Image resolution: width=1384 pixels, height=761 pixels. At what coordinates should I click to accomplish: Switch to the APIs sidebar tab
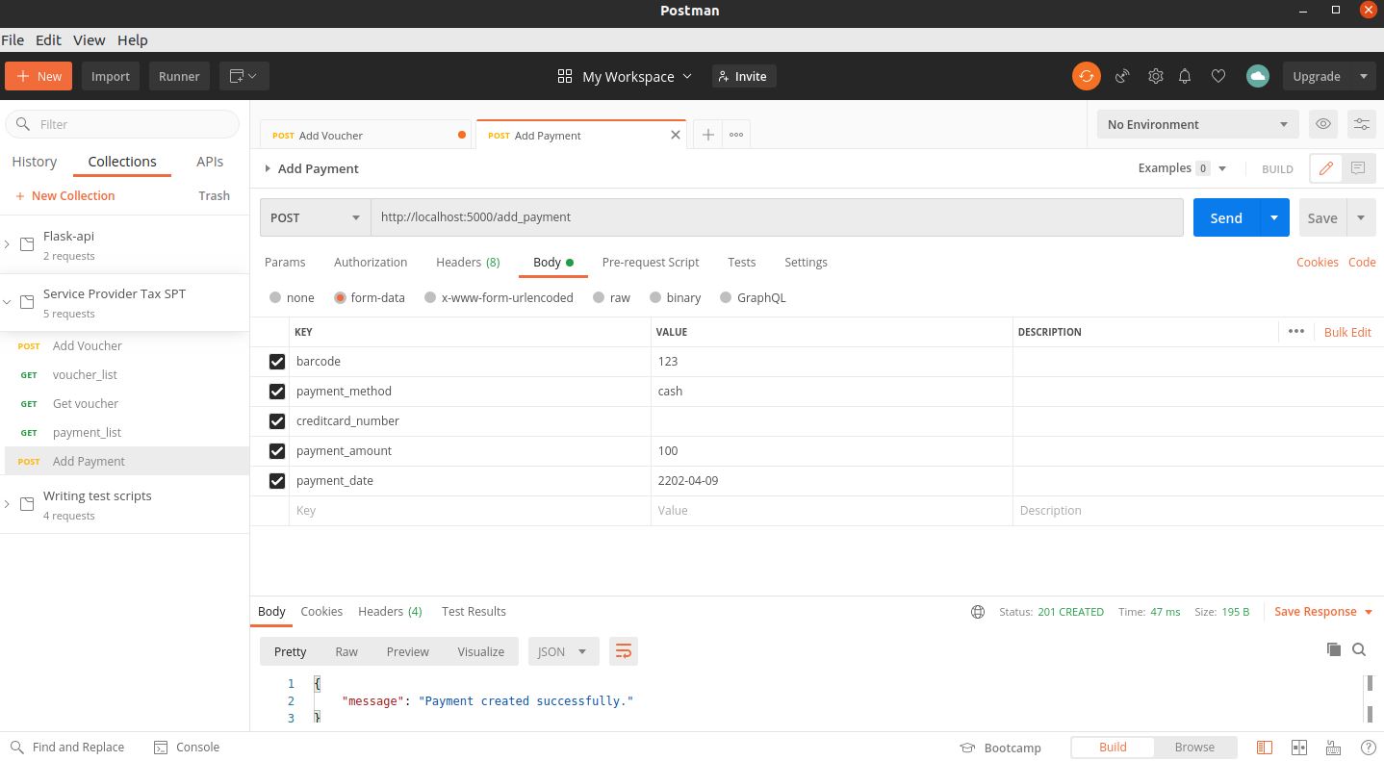coord(210,162)
